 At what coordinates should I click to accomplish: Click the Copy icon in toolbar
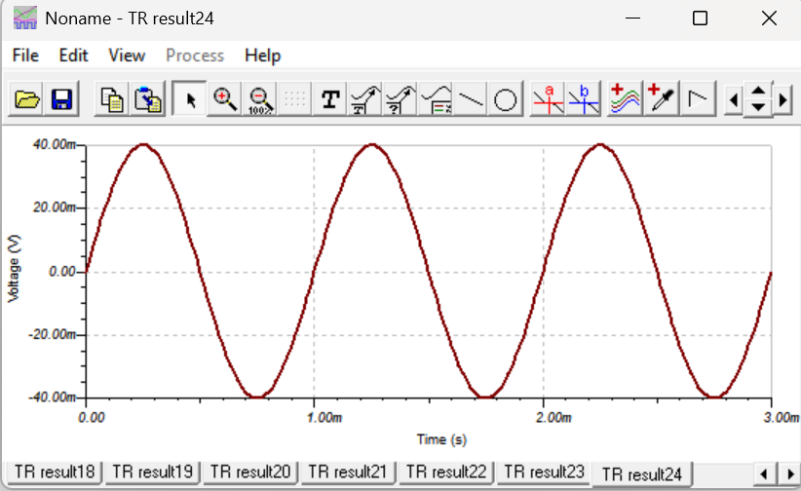(113, 98)
